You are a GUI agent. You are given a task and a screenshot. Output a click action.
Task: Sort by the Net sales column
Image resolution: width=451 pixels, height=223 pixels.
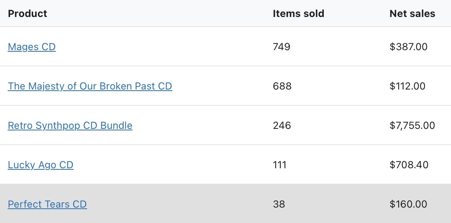(412, 14)
